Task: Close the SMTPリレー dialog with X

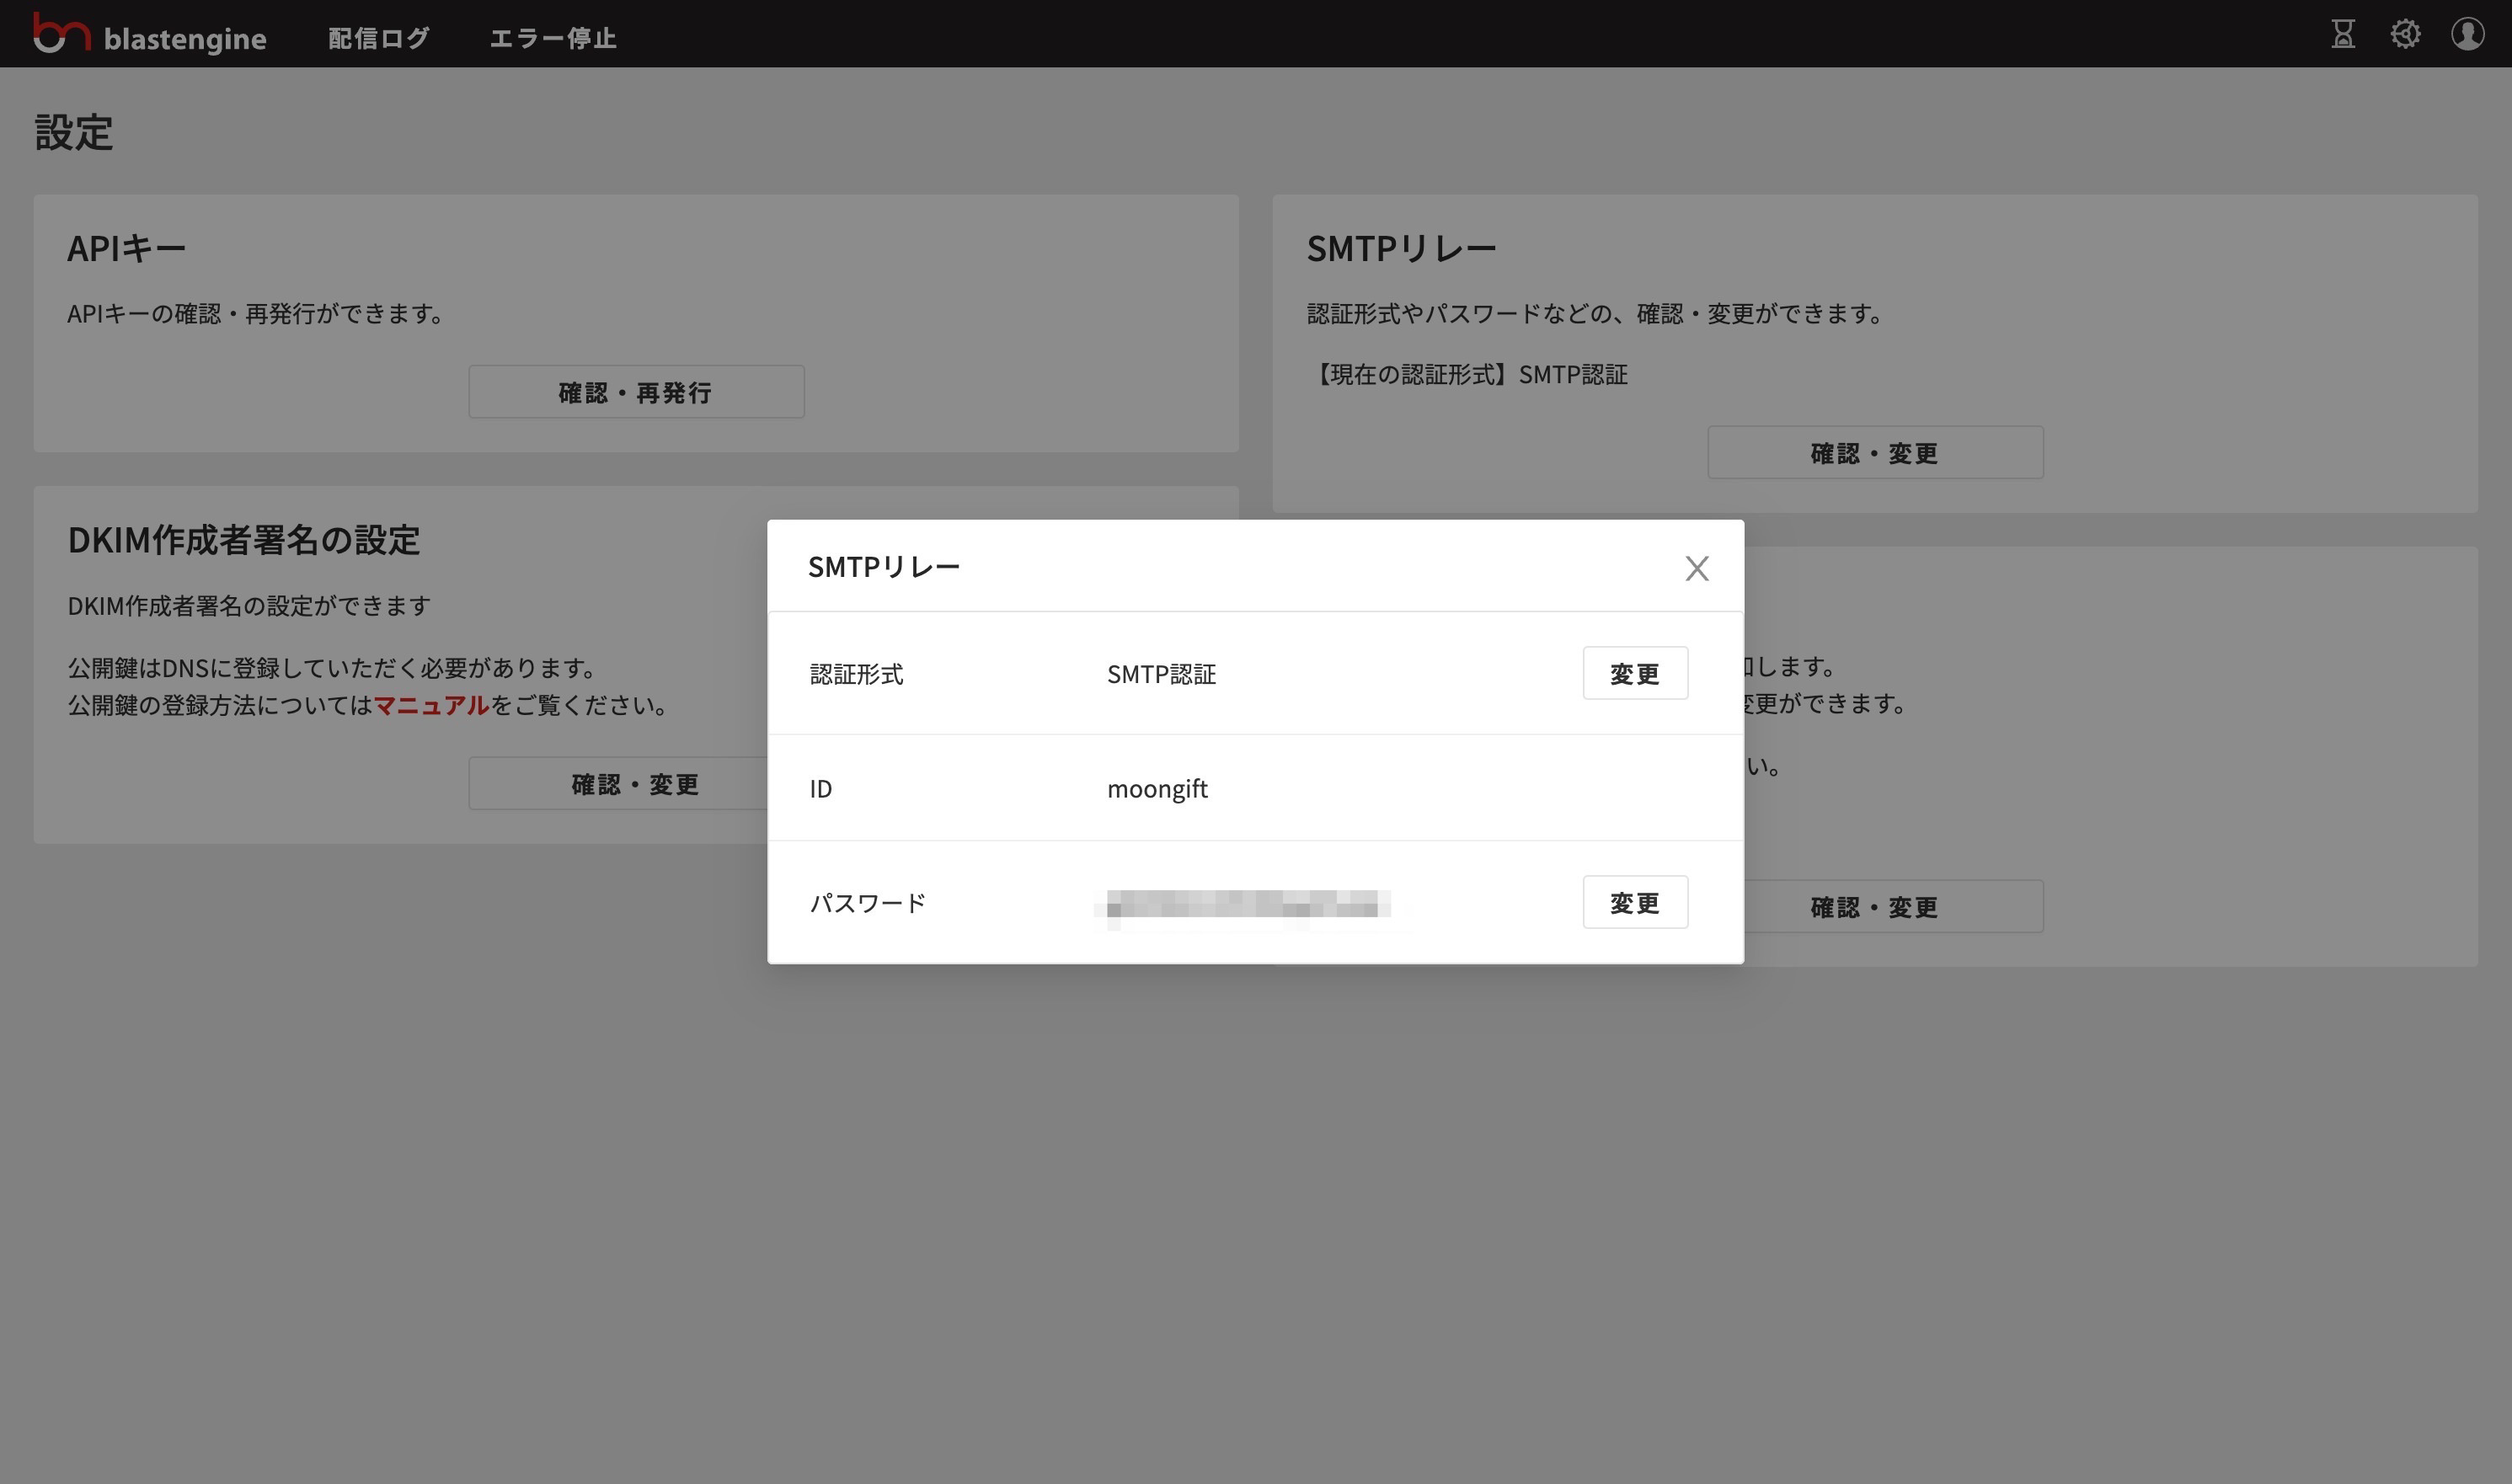Action: click(x=1696, y=568)
